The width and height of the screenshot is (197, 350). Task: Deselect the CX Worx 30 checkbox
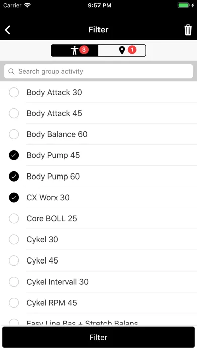click(14, 198)
